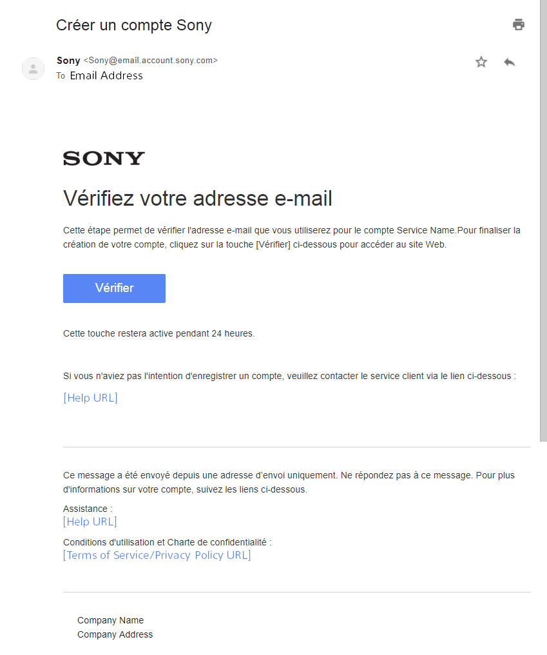The height and width of the screenshot is (655, 547).
Task: Open the Terms of Service/Privacy Policy URL link
Action: tap(157, 555)
